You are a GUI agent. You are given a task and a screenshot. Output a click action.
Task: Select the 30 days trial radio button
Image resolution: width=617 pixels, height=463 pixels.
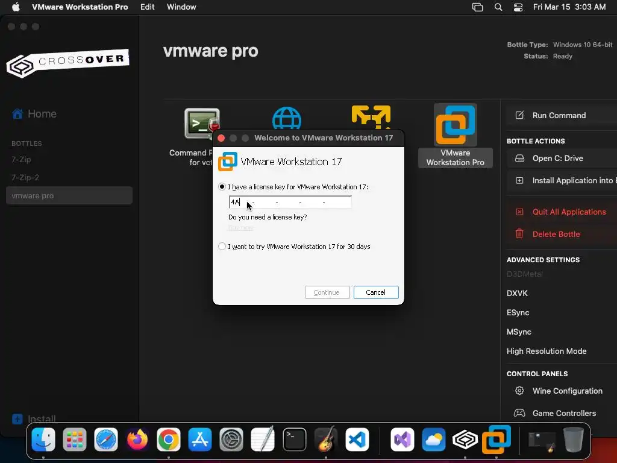[222, 247]
